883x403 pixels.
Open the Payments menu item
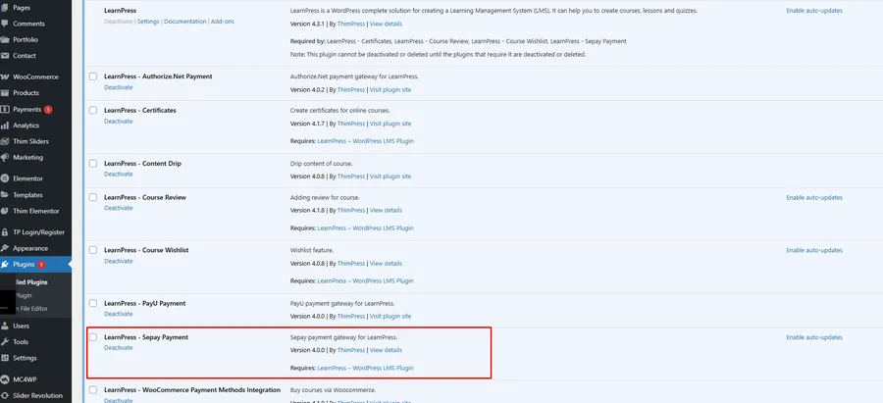tap(26, 109)
